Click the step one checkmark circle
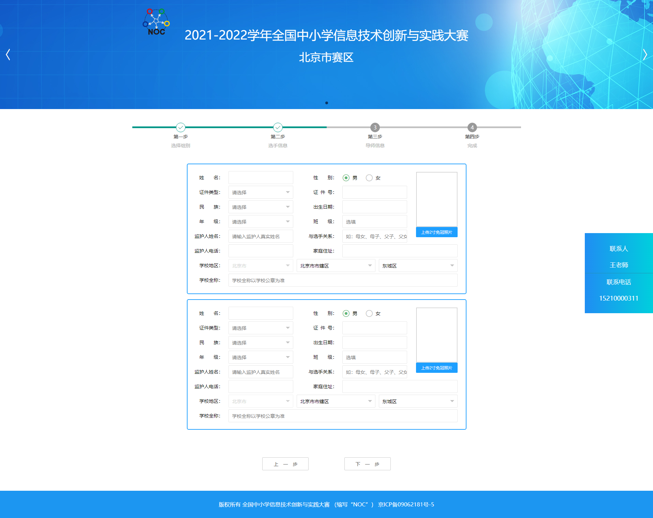 (x=180, y=127)
